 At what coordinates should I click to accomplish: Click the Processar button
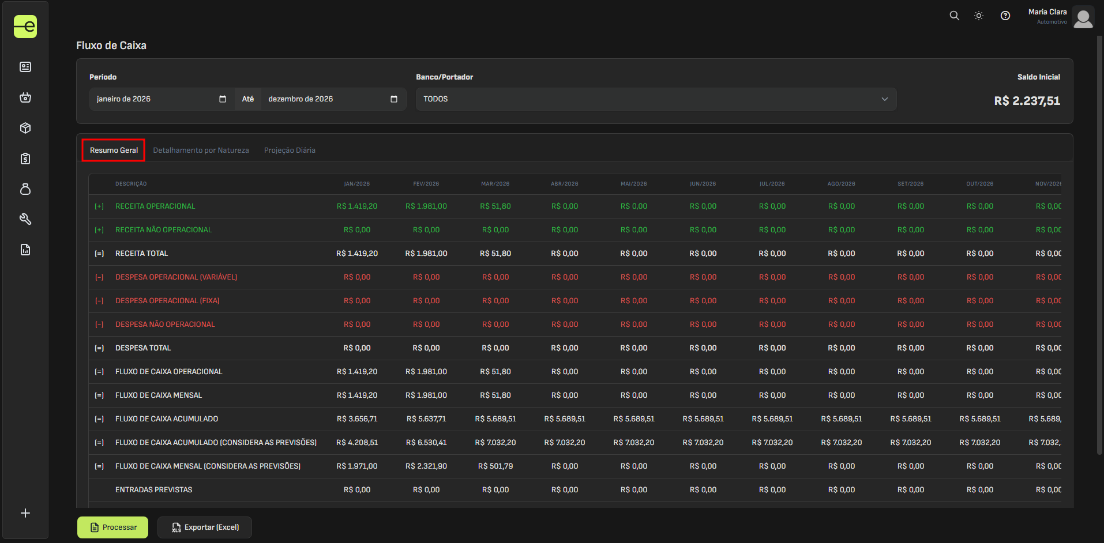click(113, 527)
